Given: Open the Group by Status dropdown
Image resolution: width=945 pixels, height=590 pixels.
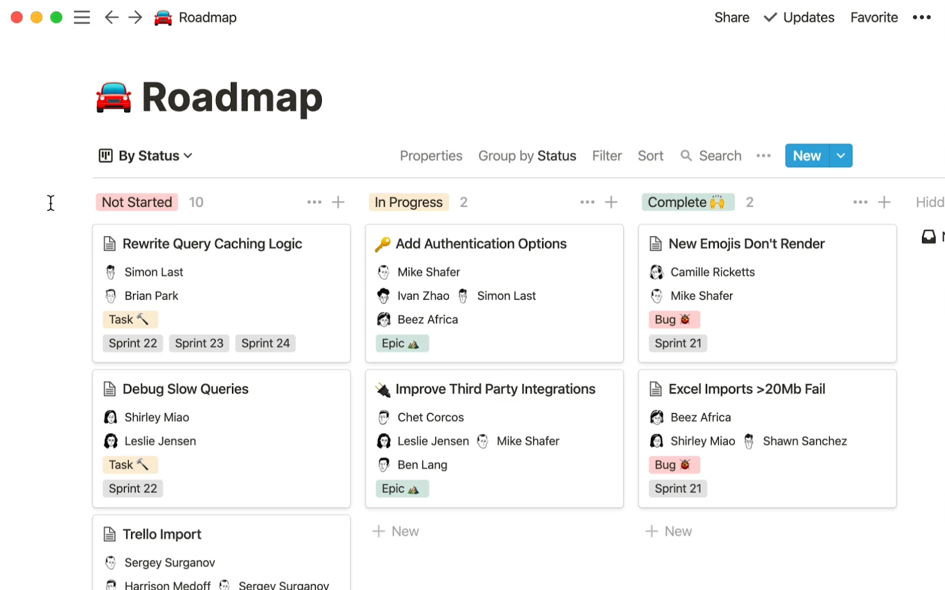Looking at the screenshot, I should (527, 155).
